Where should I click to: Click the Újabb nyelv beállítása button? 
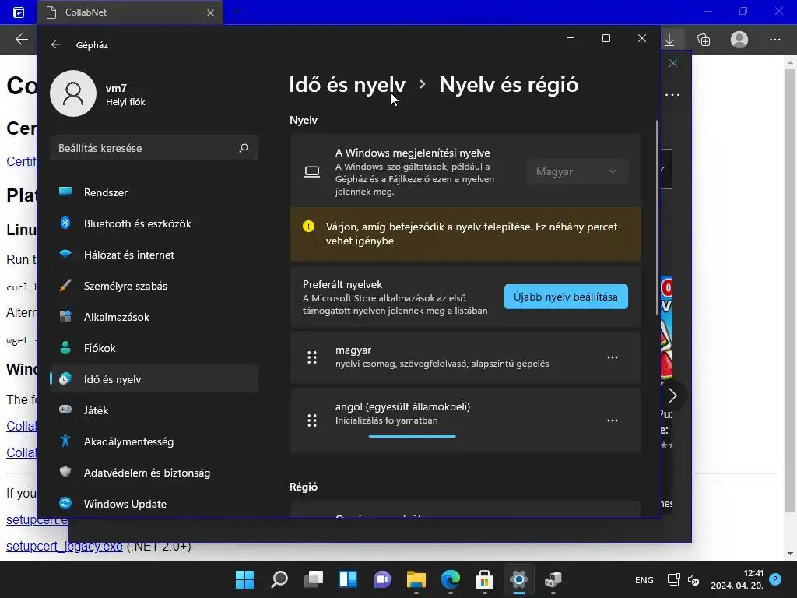[566, 297]
